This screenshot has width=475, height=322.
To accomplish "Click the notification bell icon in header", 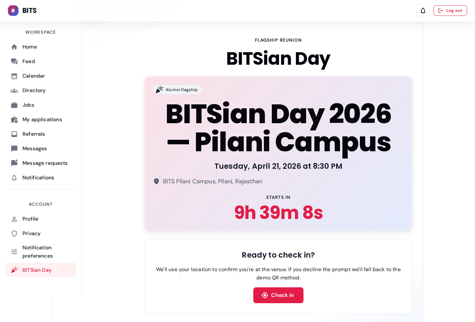I will [x=423, y=11].
